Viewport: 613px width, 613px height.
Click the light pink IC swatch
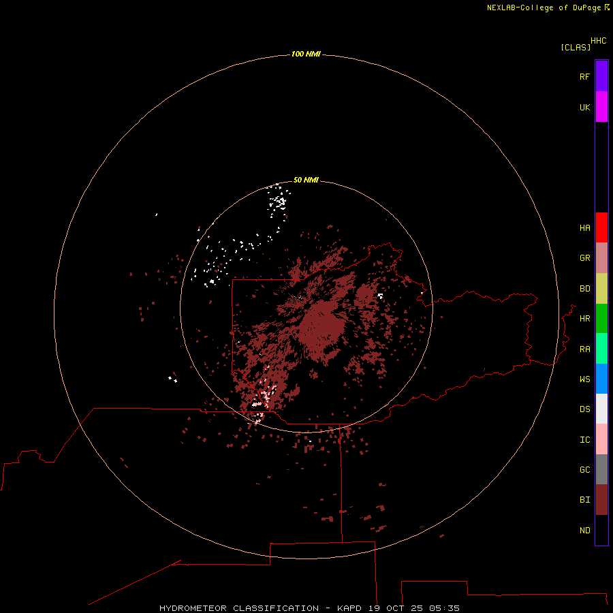(601, 439)
